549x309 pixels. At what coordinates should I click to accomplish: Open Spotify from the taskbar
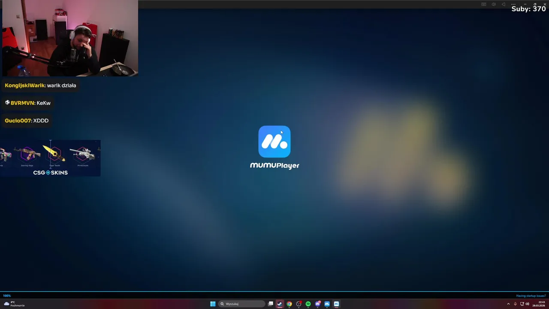(308, 304)
